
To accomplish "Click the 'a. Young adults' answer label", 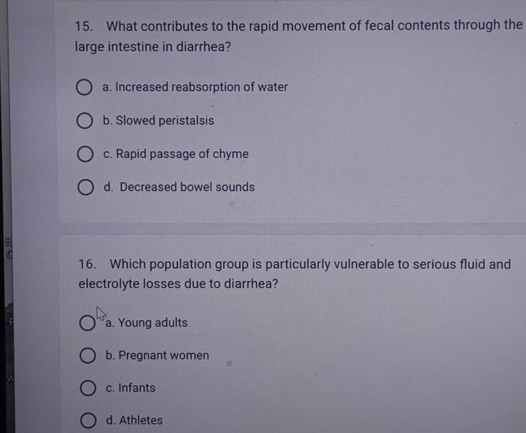I will (147, 323).
